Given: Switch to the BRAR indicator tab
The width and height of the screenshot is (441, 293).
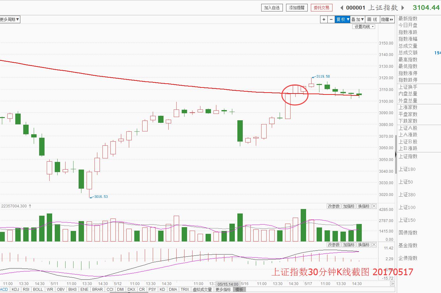Looking at the screenshot, I should pyautogui.click(x=97, y=290).
